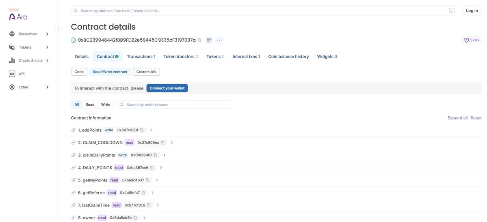Copy the link to addPoints method
This screenshot has height=222, width=487.
(x=74, y=130)
